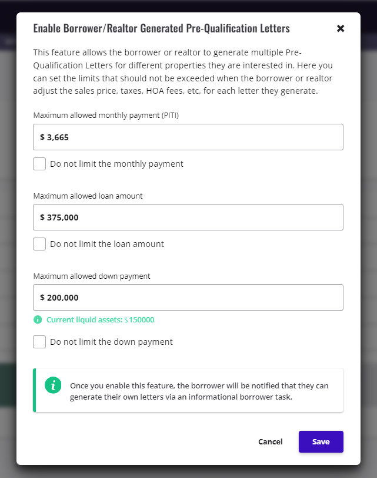The height and width of the screenshot is (478, 377).
Task: Click the large info icon in notification banner
Action: click(53, 385)
